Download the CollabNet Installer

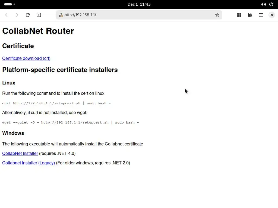tap(20, 153)
